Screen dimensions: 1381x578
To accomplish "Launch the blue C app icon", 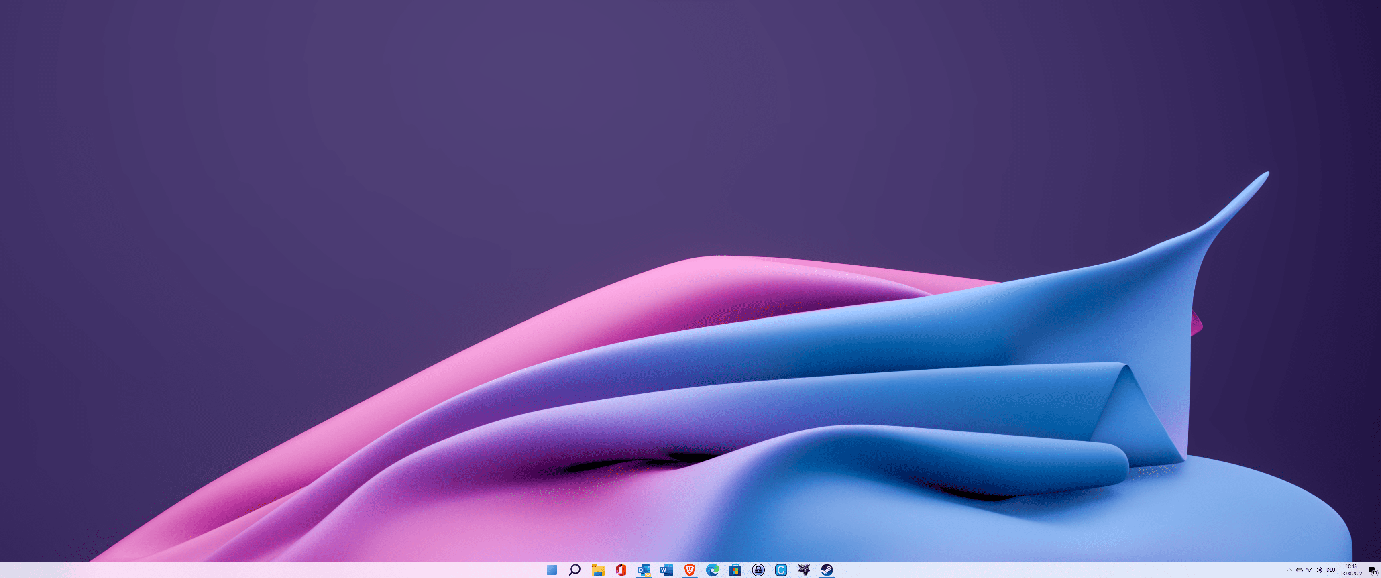I will click(781, 570).
